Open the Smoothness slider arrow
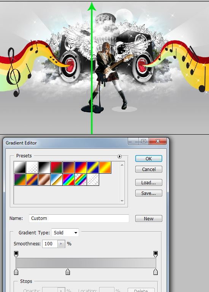The image size is (209, 292). (61, 244)
